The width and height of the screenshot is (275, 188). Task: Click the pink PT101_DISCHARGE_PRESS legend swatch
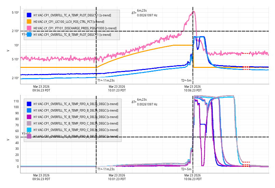pos(29,28)
